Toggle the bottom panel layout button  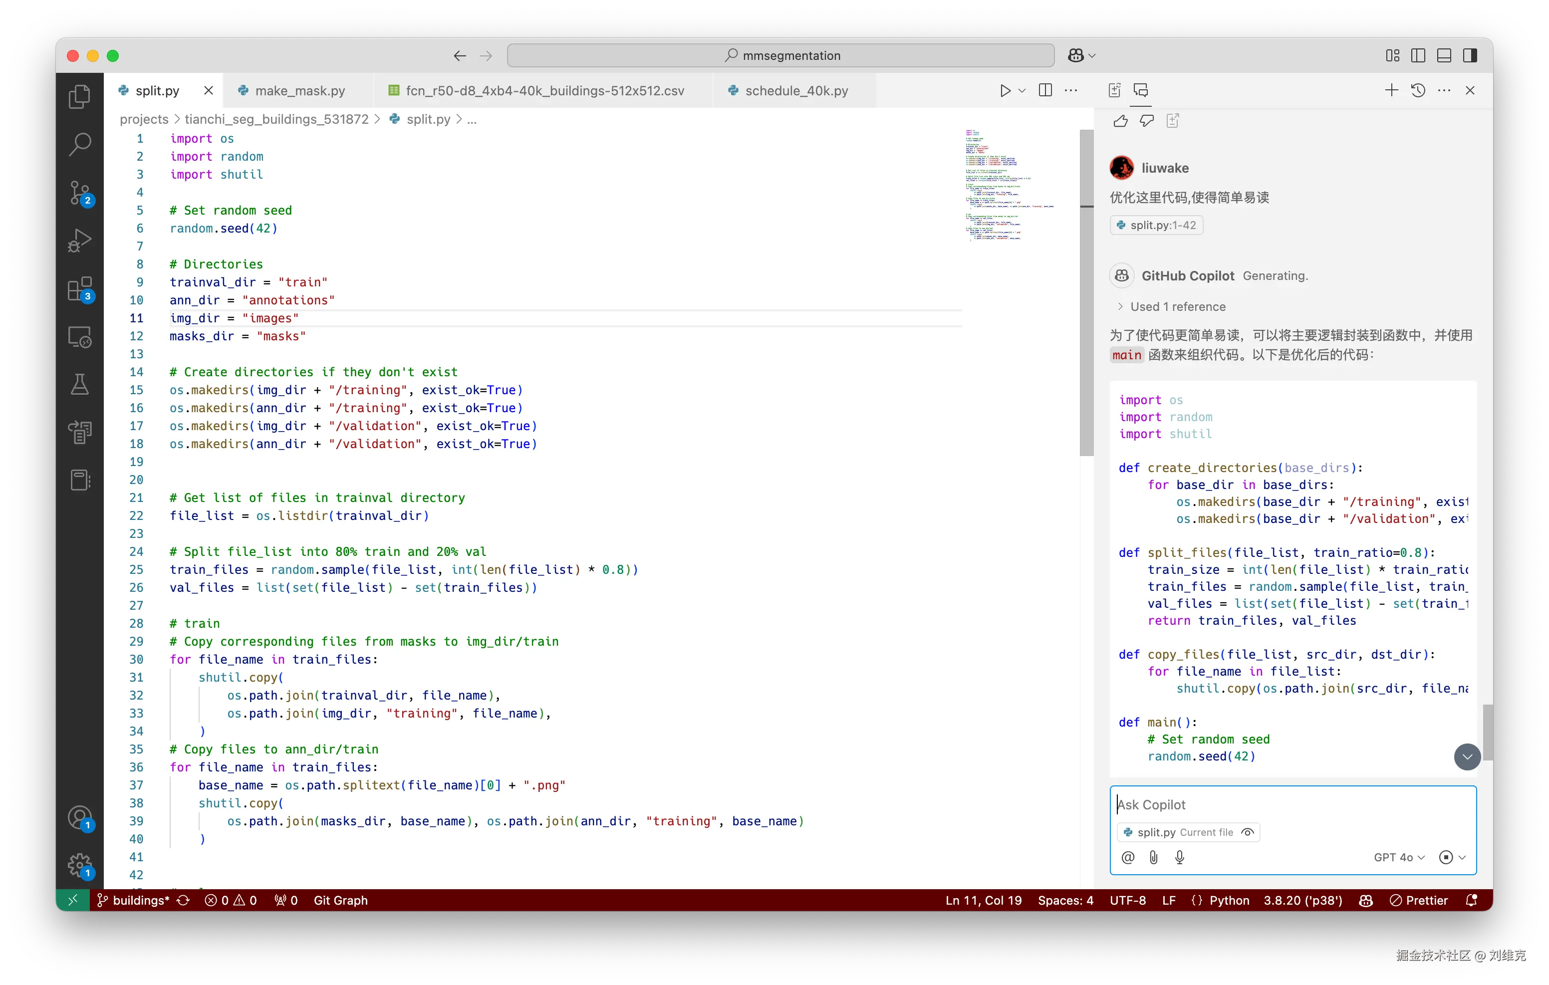(x=1444, y=56)
